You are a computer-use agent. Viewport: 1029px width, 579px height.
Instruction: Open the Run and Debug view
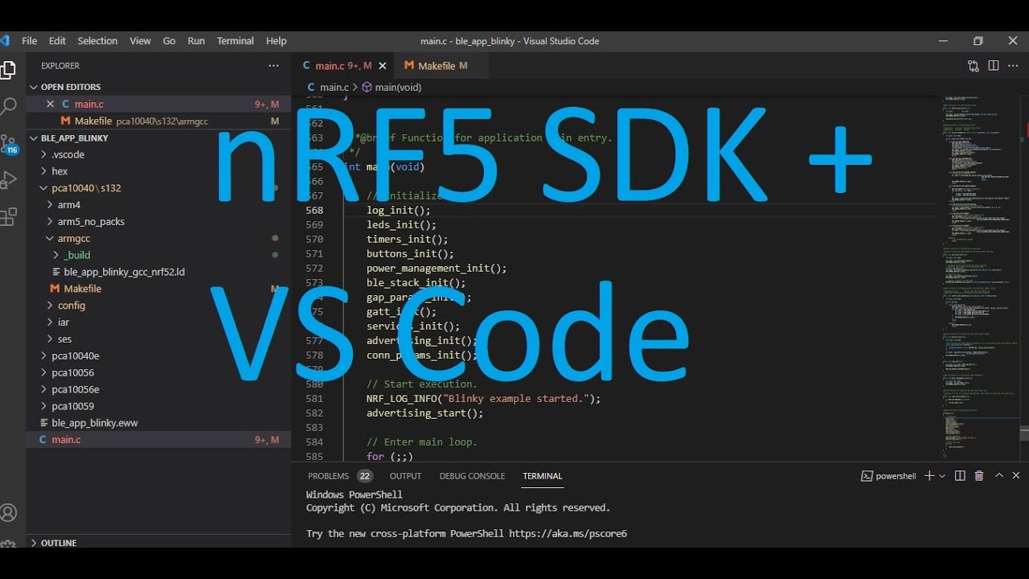click(x=7, y=180)
